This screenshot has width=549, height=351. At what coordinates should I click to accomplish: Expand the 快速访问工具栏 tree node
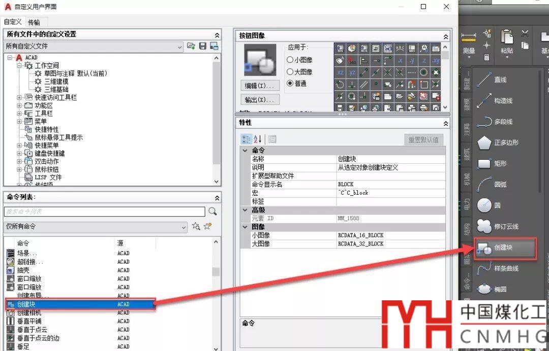click(19, 97)
